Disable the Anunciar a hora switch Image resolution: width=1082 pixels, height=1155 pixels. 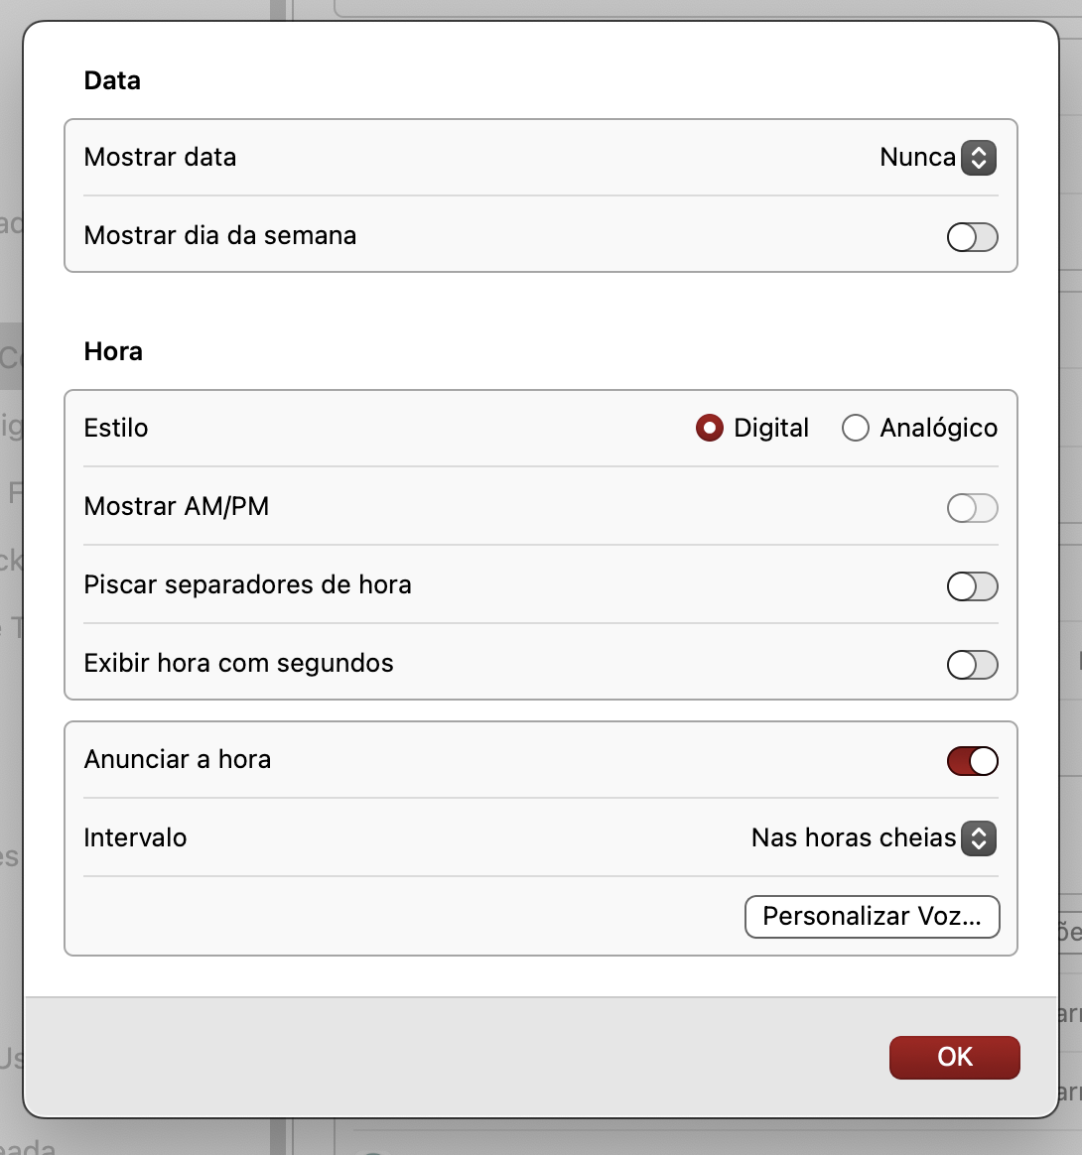(972, 761)
